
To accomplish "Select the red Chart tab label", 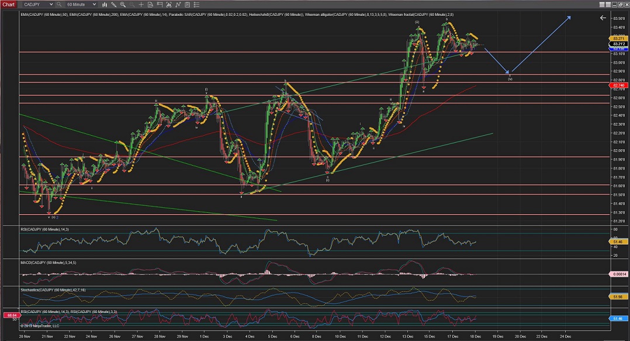I will pos(8,5).
